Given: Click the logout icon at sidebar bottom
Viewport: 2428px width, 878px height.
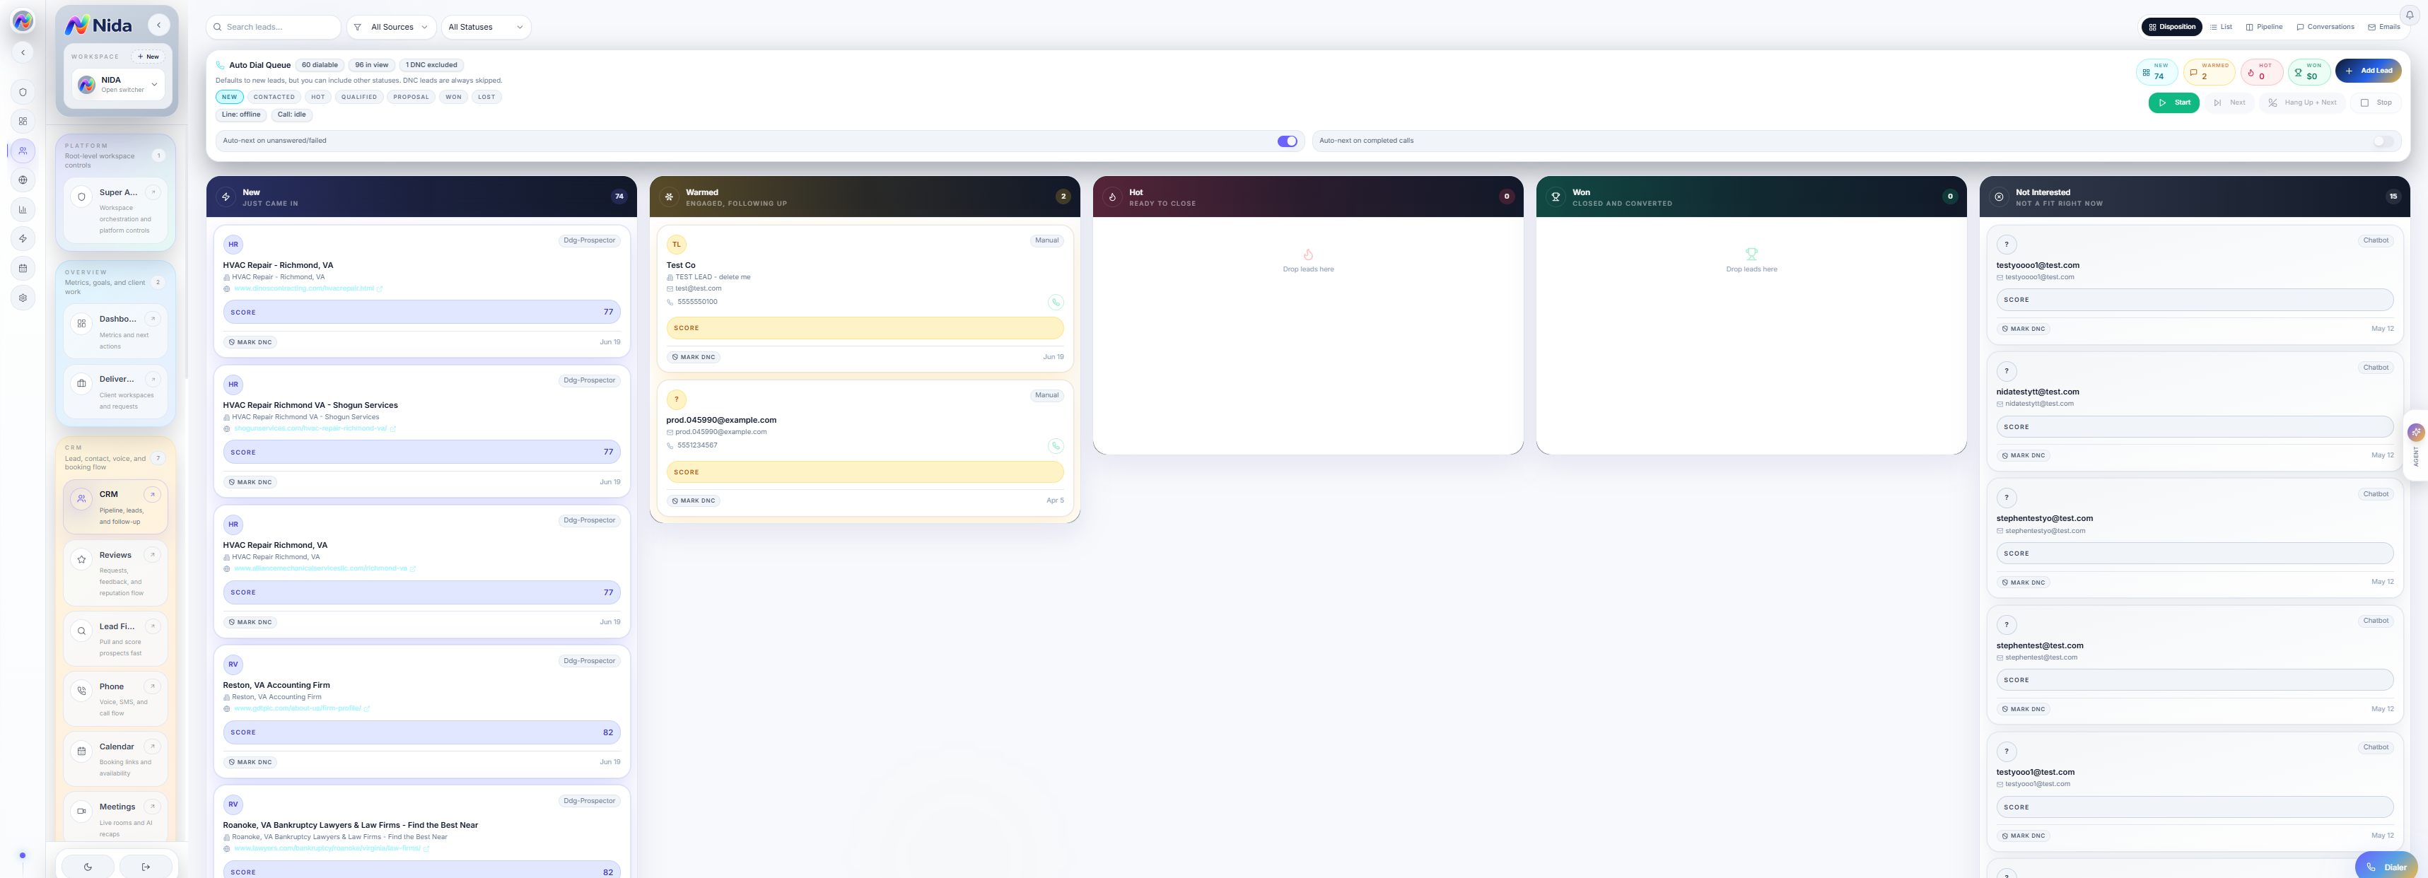Looking at the screenshot, I should [x=146, y=867].
